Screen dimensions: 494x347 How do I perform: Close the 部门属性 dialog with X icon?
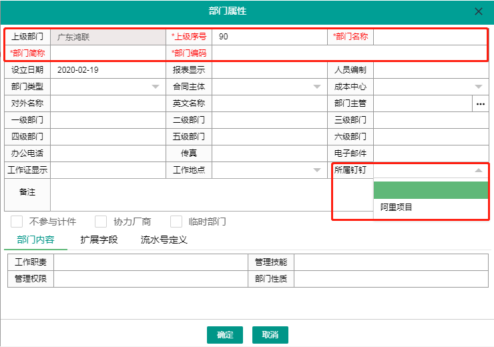479,11
